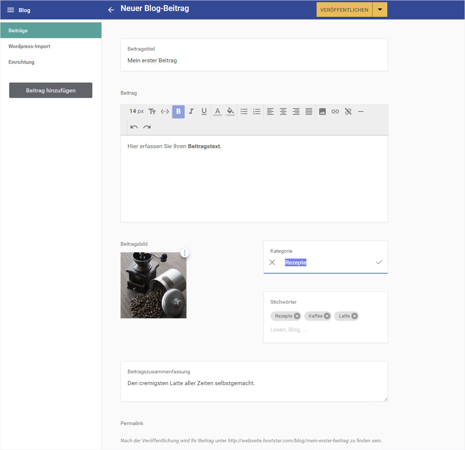465x450 pixels.
Task: Open the background fill color picker
Action: click(x=230, y=111)
